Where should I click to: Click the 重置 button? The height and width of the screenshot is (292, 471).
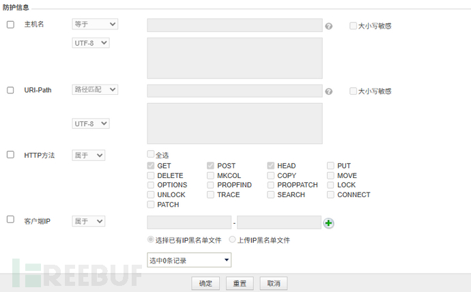(240, 283)
